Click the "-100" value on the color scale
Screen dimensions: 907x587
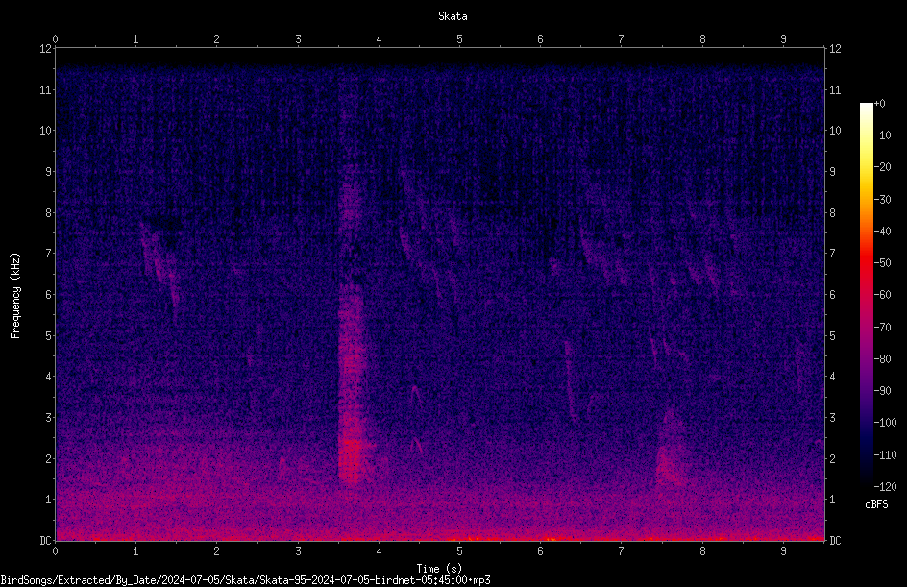(885, 423)
